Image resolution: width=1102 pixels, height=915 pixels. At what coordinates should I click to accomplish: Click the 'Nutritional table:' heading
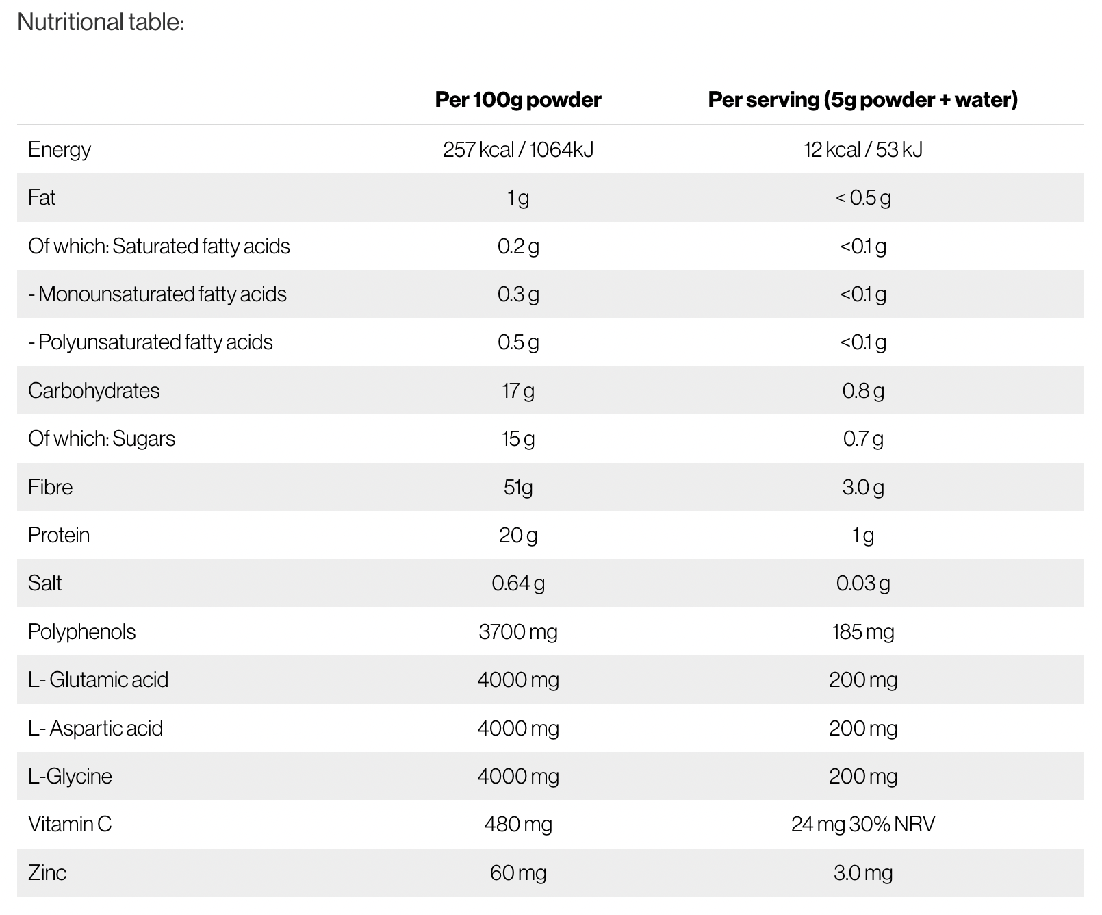coord(101,22)
